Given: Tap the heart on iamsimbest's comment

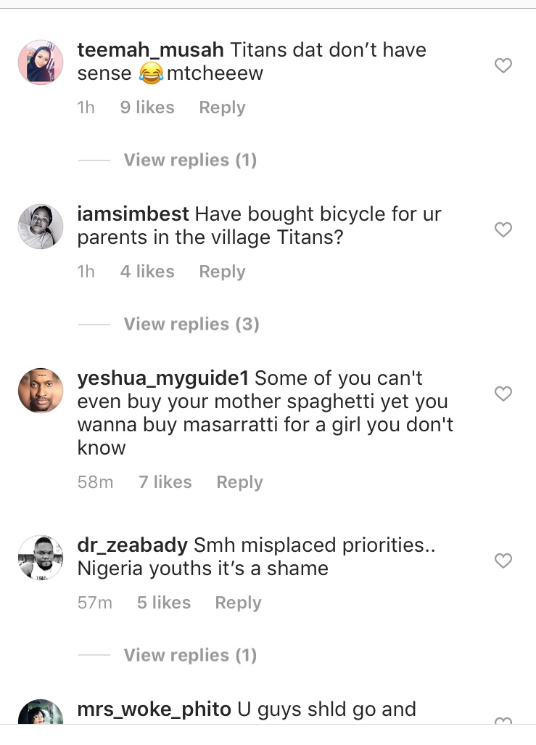Looking at the screenshot, I should (x=503, y=230).
